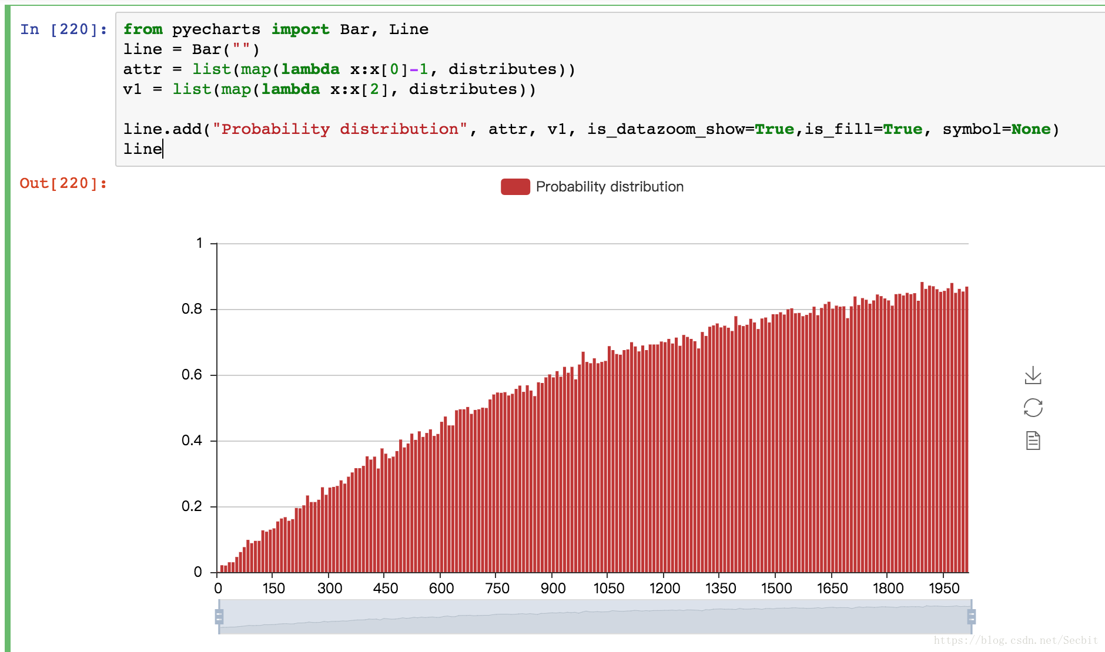Click the Probability distribution legend label
This screenshot has width=1105, height=652.
coord(610,187)
